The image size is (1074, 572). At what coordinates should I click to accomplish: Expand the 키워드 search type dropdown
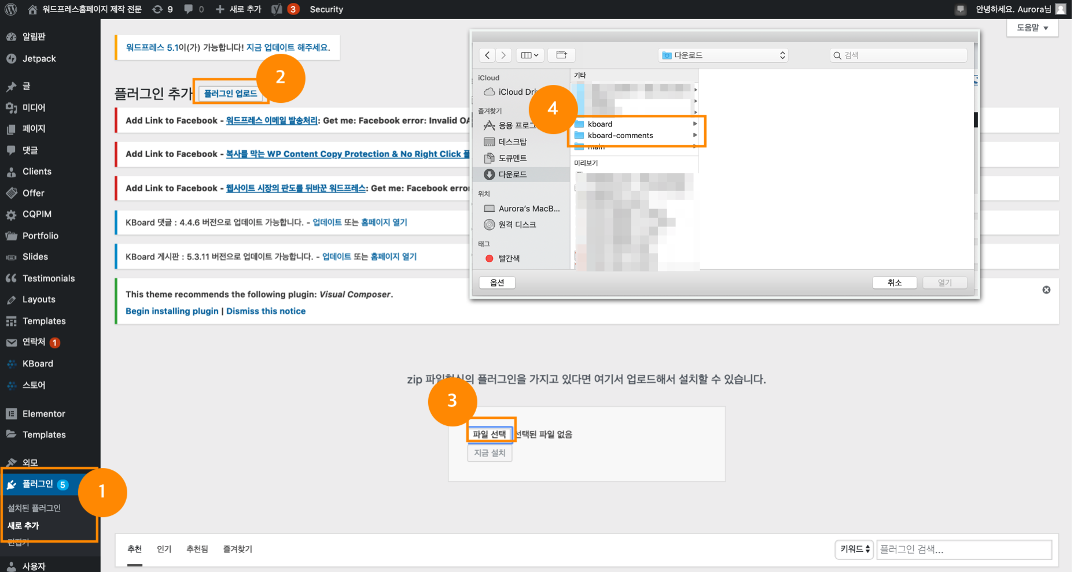[854, 549]
